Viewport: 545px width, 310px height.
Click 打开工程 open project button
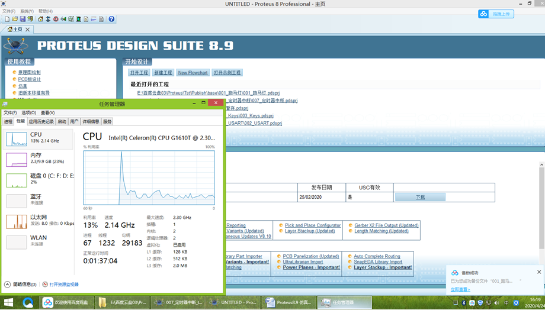[139, 73]
